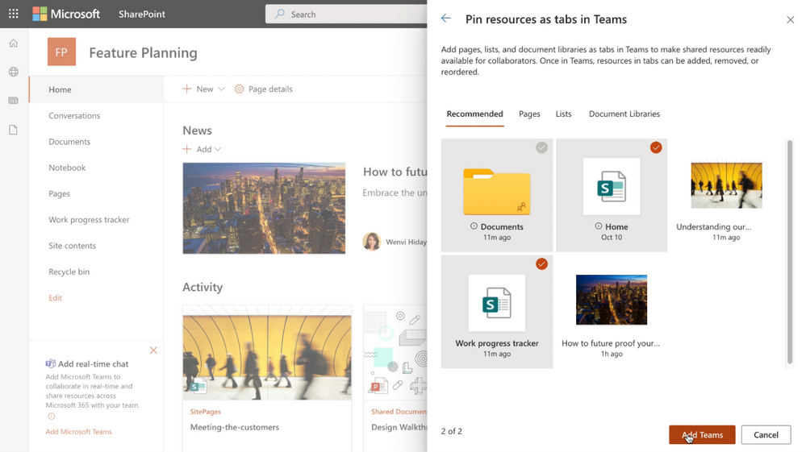The image size is (806, 452).
Task: Switch to the Recommended tab
Action: pyautogui.click(x=474, y=114)
